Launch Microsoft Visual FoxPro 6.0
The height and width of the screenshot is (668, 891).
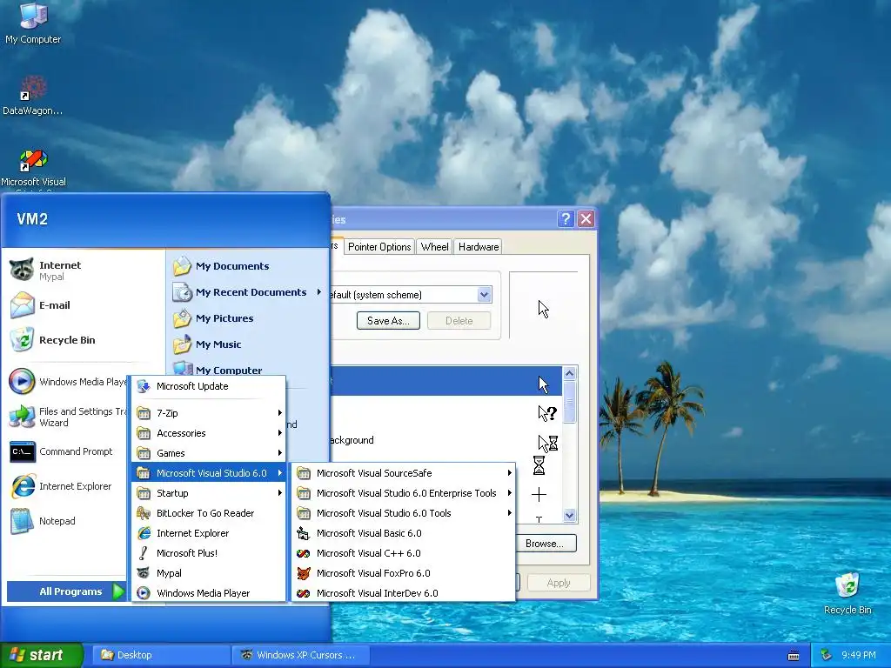(x=404, y=573)
